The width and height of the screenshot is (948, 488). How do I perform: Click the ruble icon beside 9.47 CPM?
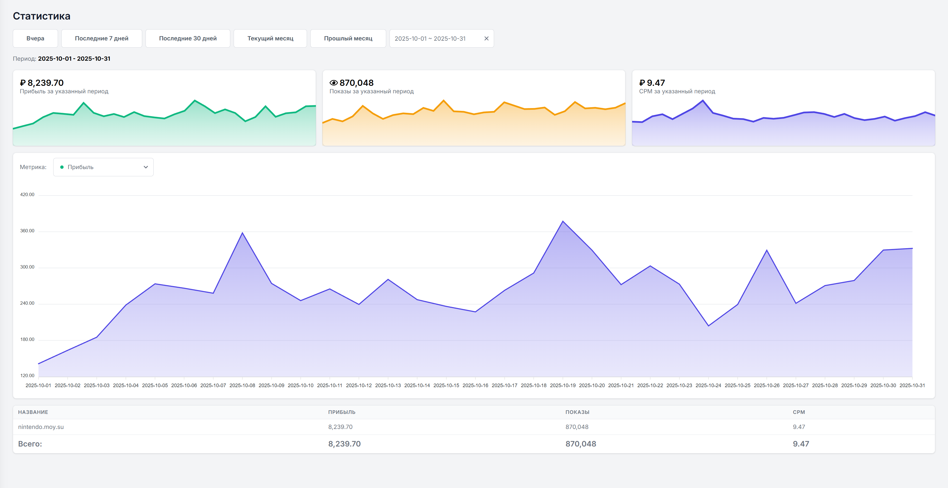(x=642, y=83)
